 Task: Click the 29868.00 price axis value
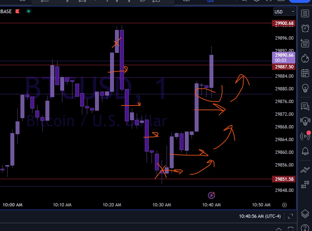(x=284, y=127)
